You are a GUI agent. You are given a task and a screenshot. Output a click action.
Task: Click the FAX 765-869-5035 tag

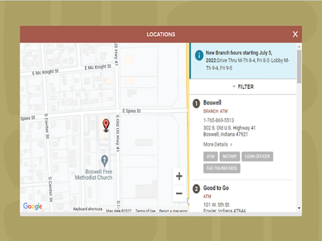(222, 168)
